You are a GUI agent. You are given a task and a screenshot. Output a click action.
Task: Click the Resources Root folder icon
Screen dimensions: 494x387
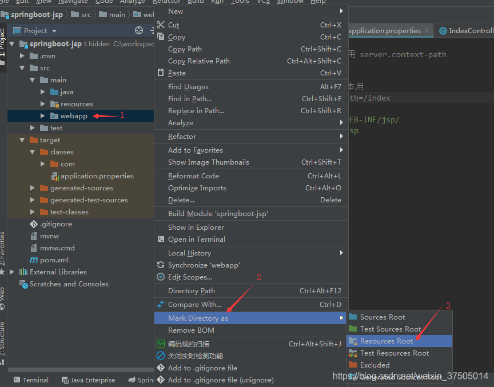coord(353,341)
